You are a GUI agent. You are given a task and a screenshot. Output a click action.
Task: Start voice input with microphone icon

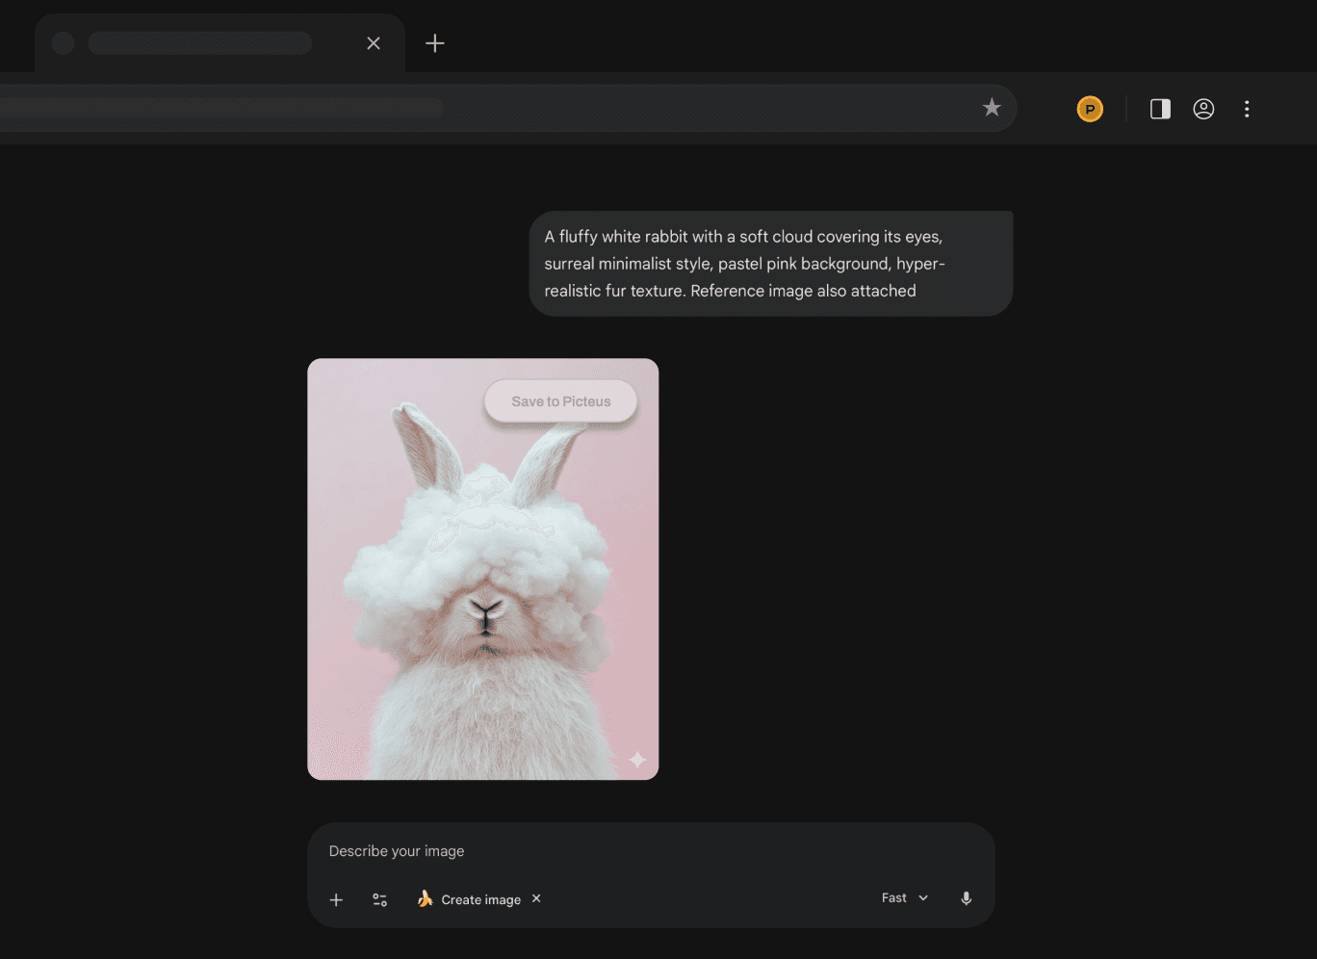(x=967, y=898)
